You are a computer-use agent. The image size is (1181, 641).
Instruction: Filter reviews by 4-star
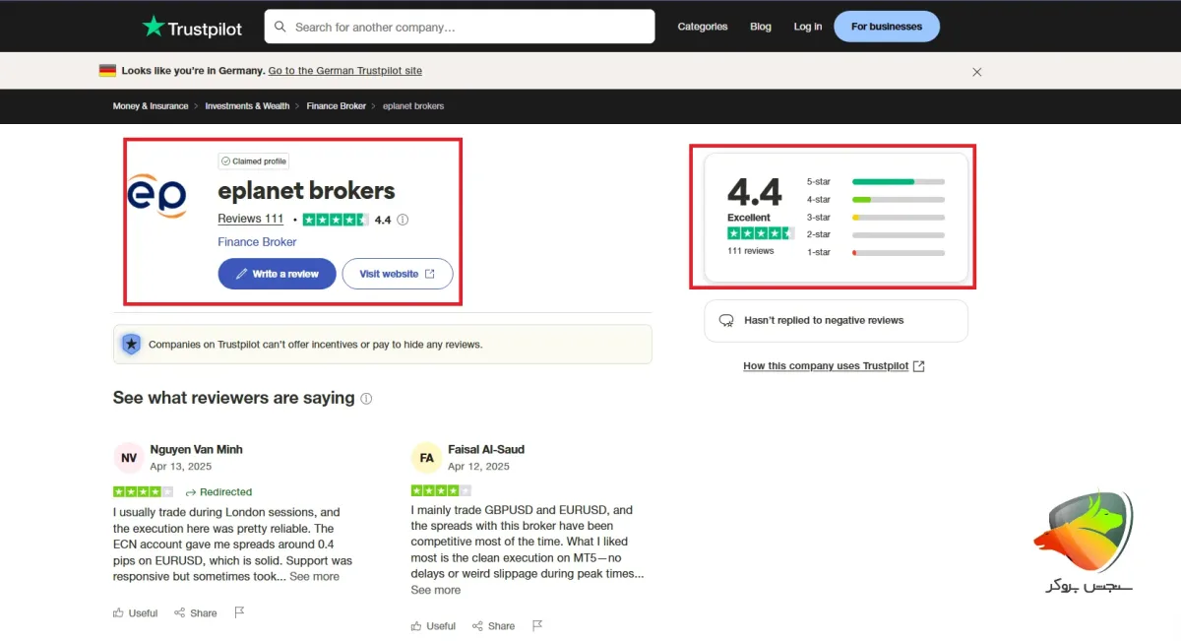pos(876,200)
